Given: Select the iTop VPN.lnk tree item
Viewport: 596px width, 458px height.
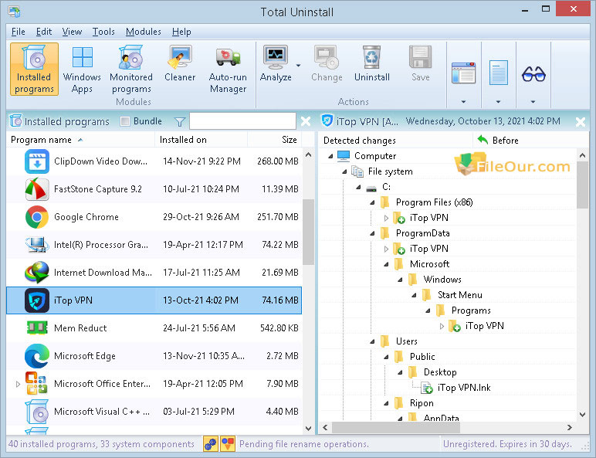Looking at the screenshot, I should 464,388.
